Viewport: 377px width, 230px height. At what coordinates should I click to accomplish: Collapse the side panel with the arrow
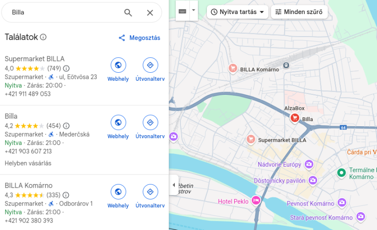(173, 185)
